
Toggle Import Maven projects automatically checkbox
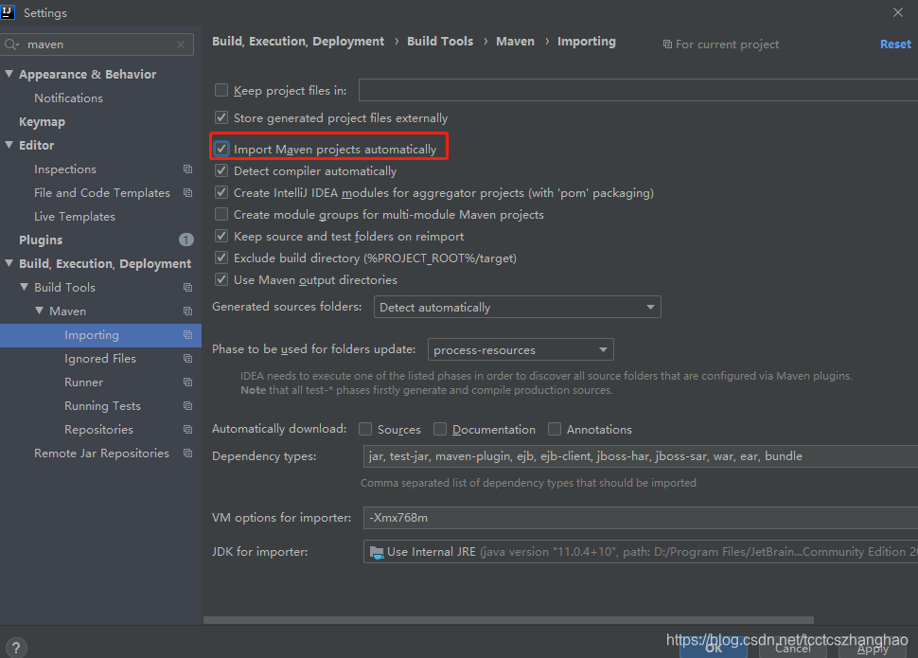coord(221,149)
